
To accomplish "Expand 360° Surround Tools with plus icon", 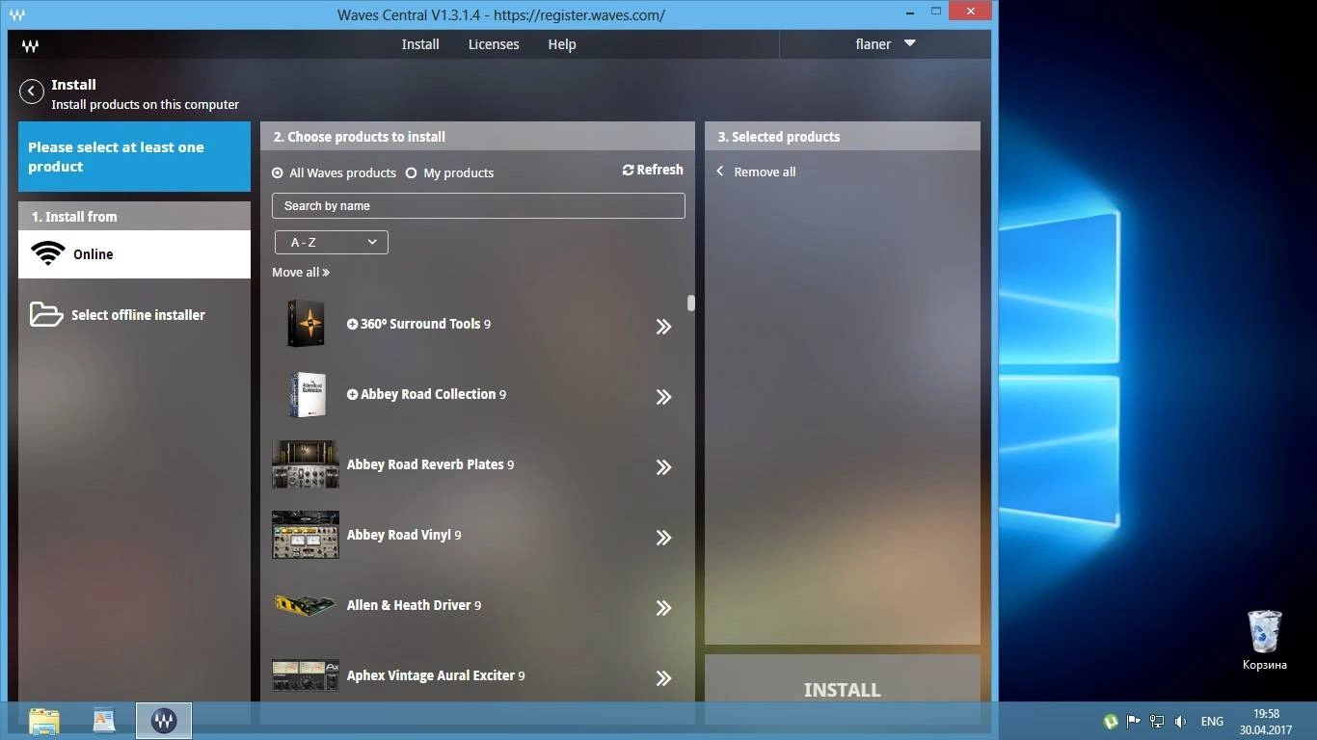I will coord(352,325).
